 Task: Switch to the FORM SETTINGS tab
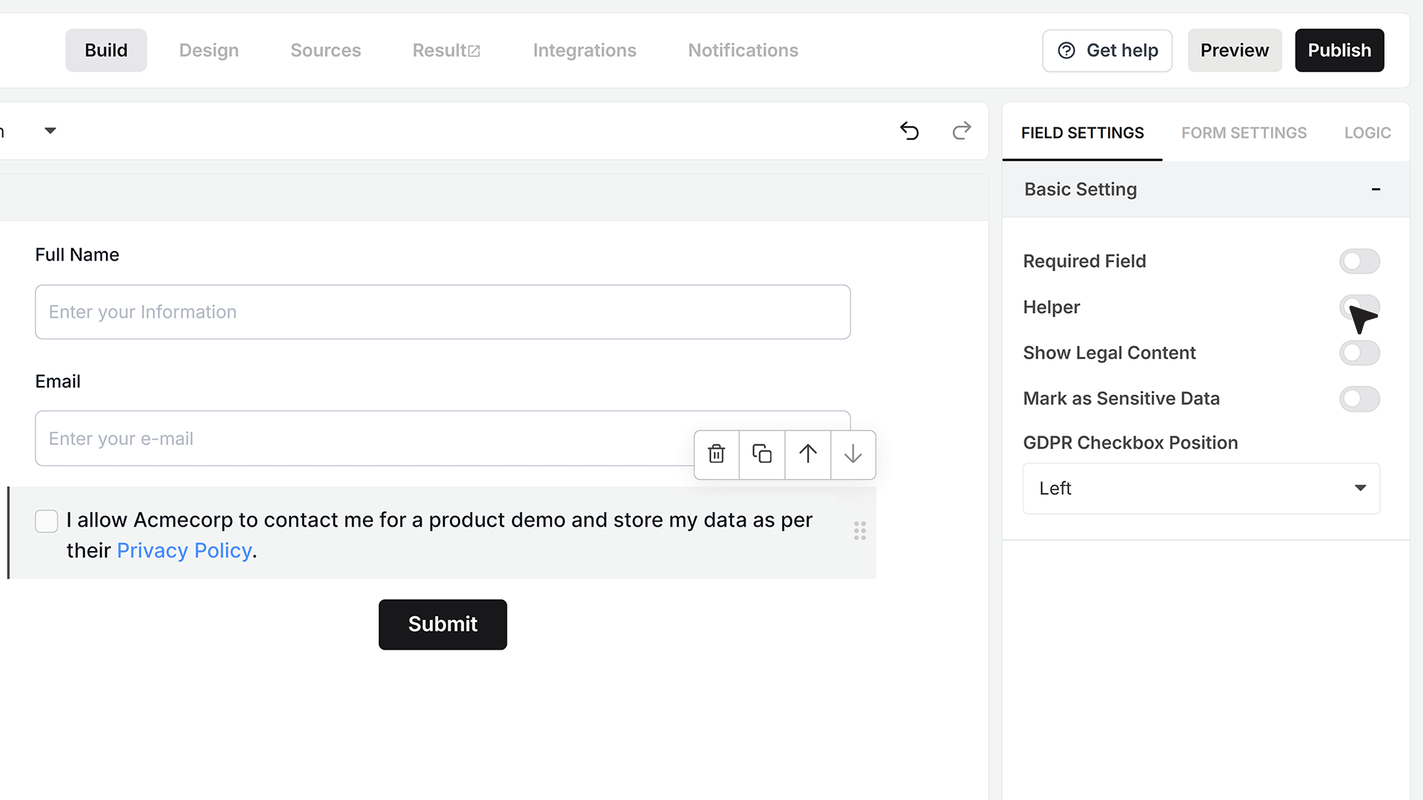click(x=1244, y=133)
